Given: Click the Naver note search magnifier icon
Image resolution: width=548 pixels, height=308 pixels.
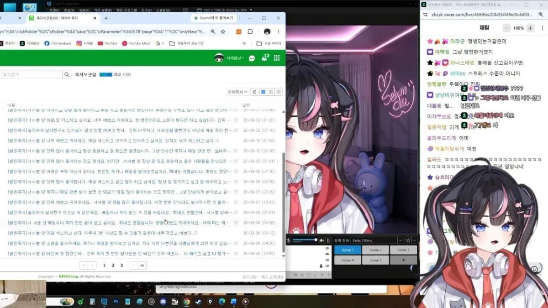Looking at the screenshot, I should 67,74.
